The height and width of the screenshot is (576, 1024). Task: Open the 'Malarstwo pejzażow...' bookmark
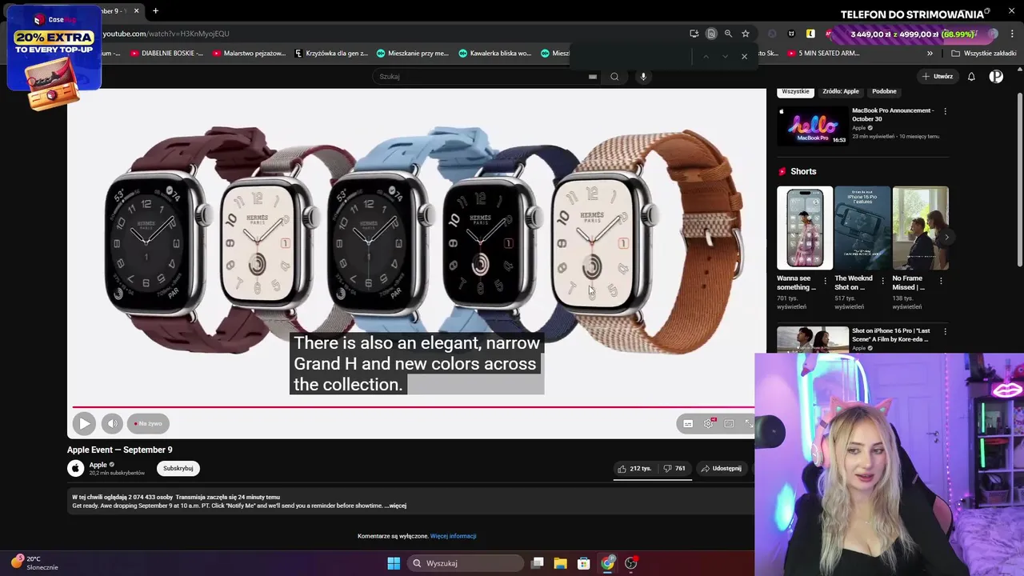(x=248, y=54)
